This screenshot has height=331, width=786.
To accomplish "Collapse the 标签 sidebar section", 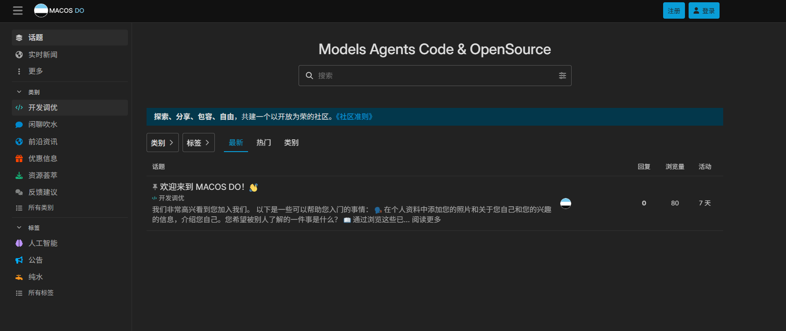I will (x=19, y=228).
